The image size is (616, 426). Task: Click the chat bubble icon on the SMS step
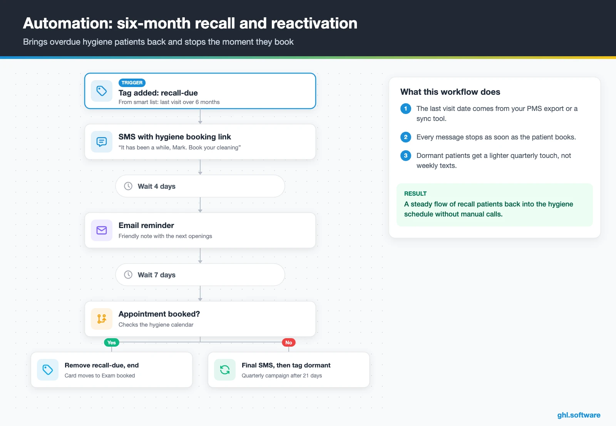[102, 142]
